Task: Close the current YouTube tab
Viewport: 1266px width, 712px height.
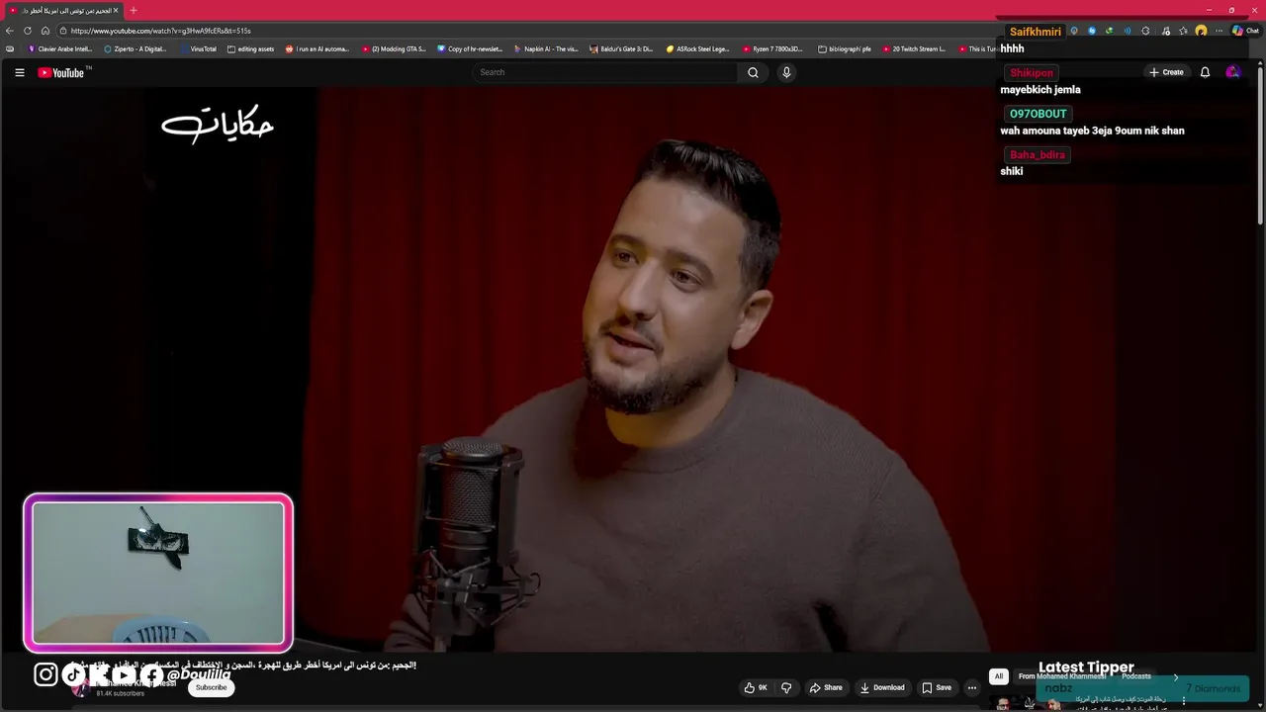Action: click(115, 10)
